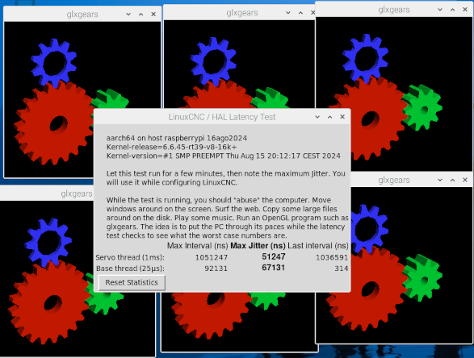The image size is (474, 358).
Task: Click the bottom-left glxgears window title
Action: [x=77, y=194]
